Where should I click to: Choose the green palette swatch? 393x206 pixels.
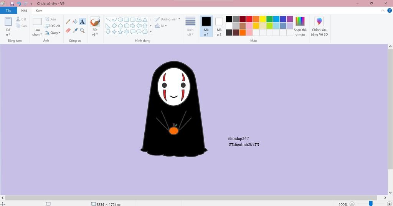[269, 19]
